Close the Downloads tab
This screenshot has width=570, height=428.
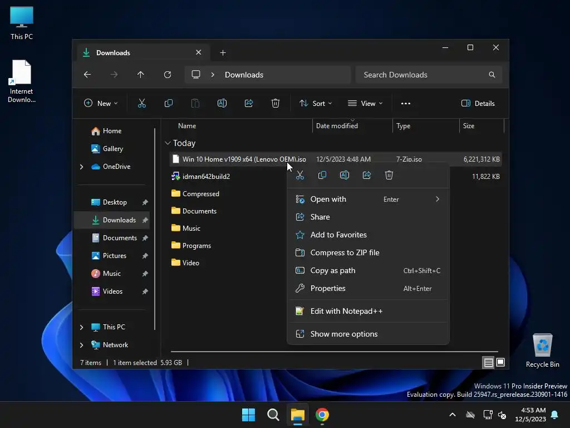199,52
